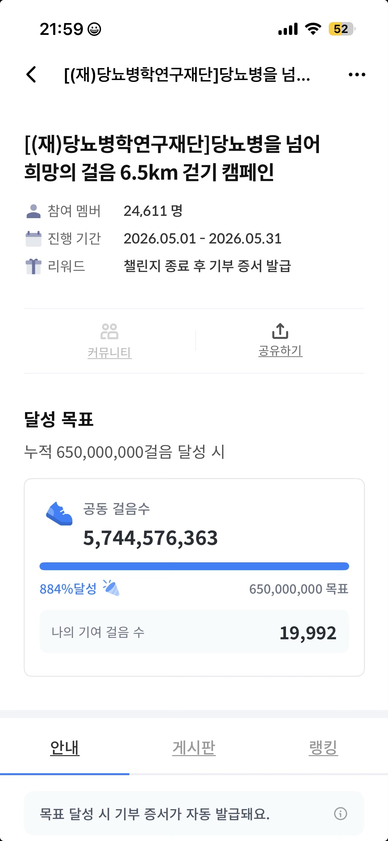Tap the blue sneaker icon
The width and height of the screenshot is (388, 841).
coord(59,514)
